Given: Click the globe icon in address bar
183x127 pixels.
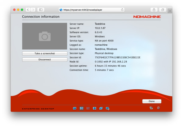Looking at the screenshot, I should [61, 10].
